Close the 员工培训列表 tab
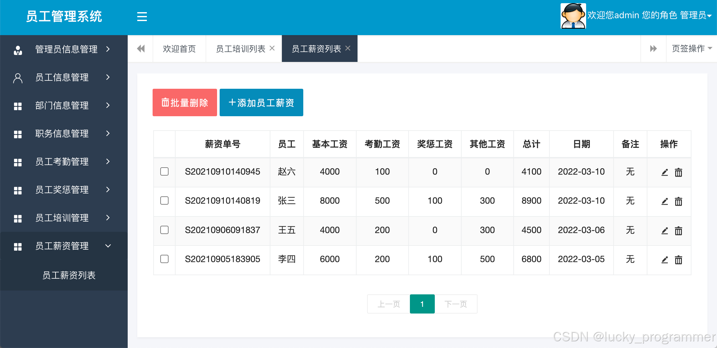Image resolution: width=717 pixels, height=348 pixels. click(x=272, y=48)
